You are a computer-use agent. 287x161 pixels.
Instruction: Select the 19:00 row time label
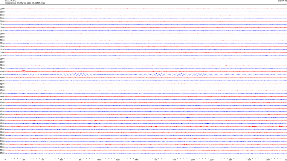(x=2, y=126)
